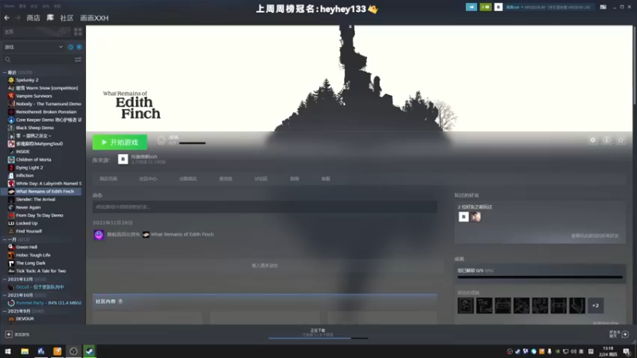Open the 社区 community menu
This screenshot has height=358, width=637.
pyautogui.click(x=67, y=18)
